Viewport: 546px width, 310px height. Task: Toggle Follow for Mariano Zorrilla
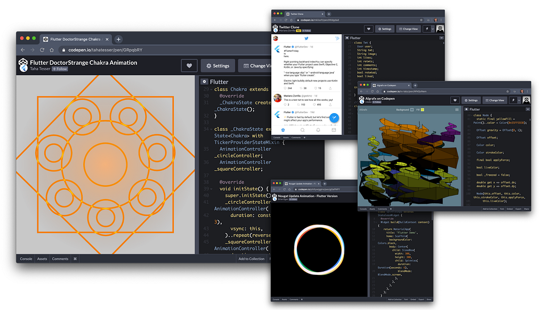pos(307,31)
